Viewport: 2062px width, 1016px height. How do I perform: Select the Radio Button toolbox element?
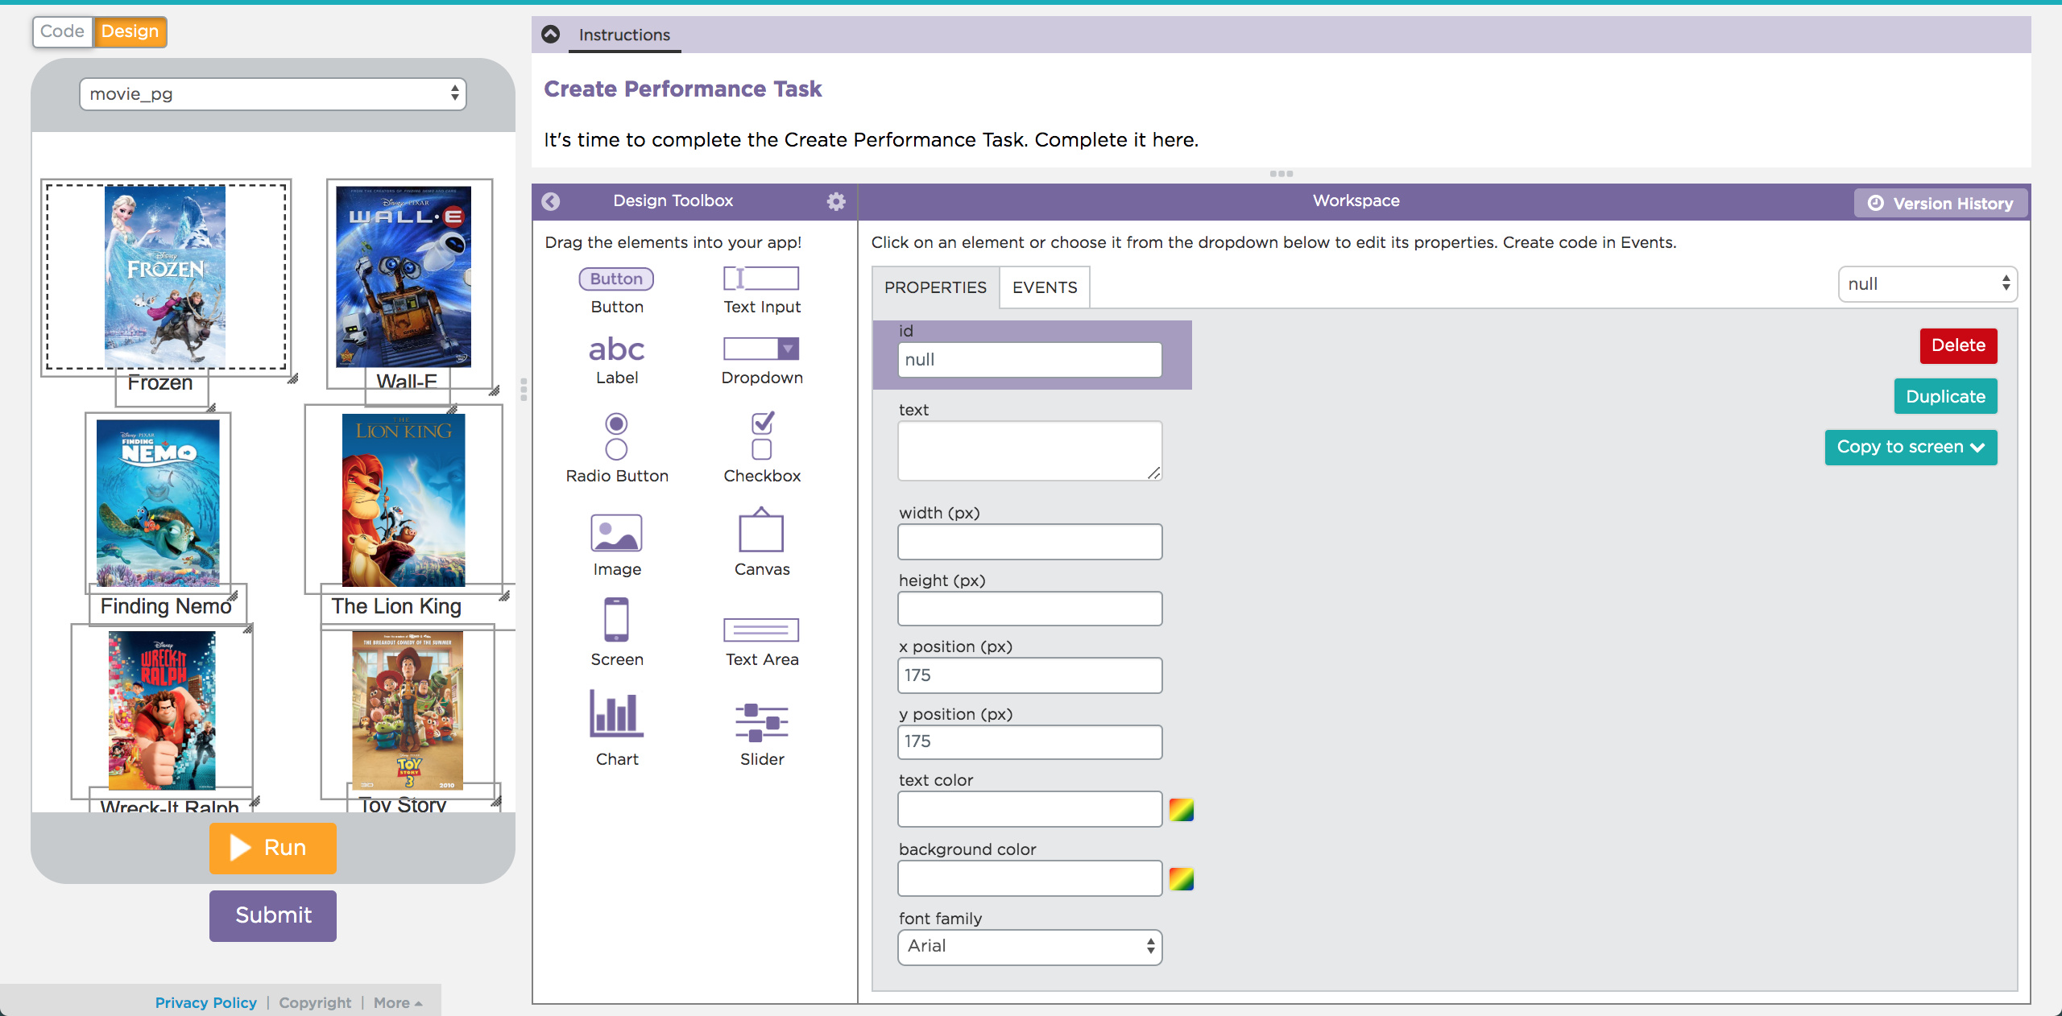tap(616, 436)
